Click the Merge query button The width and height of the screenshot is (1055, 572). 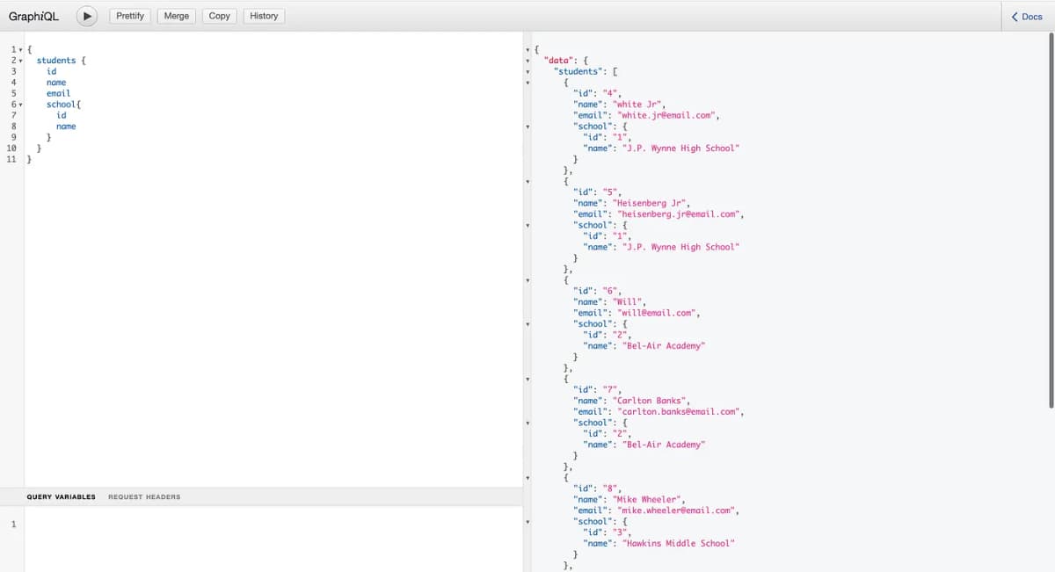click(x=177, y=16)
